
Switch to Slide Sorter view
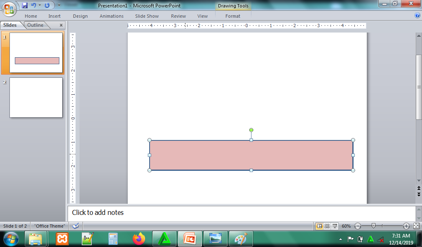(x=327, y=226)
